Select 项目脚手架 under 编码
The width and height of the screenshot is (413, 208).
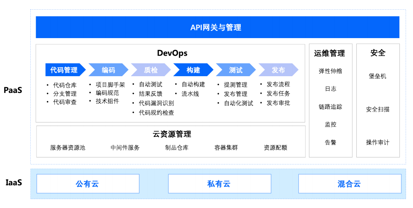tap(110, 85)
